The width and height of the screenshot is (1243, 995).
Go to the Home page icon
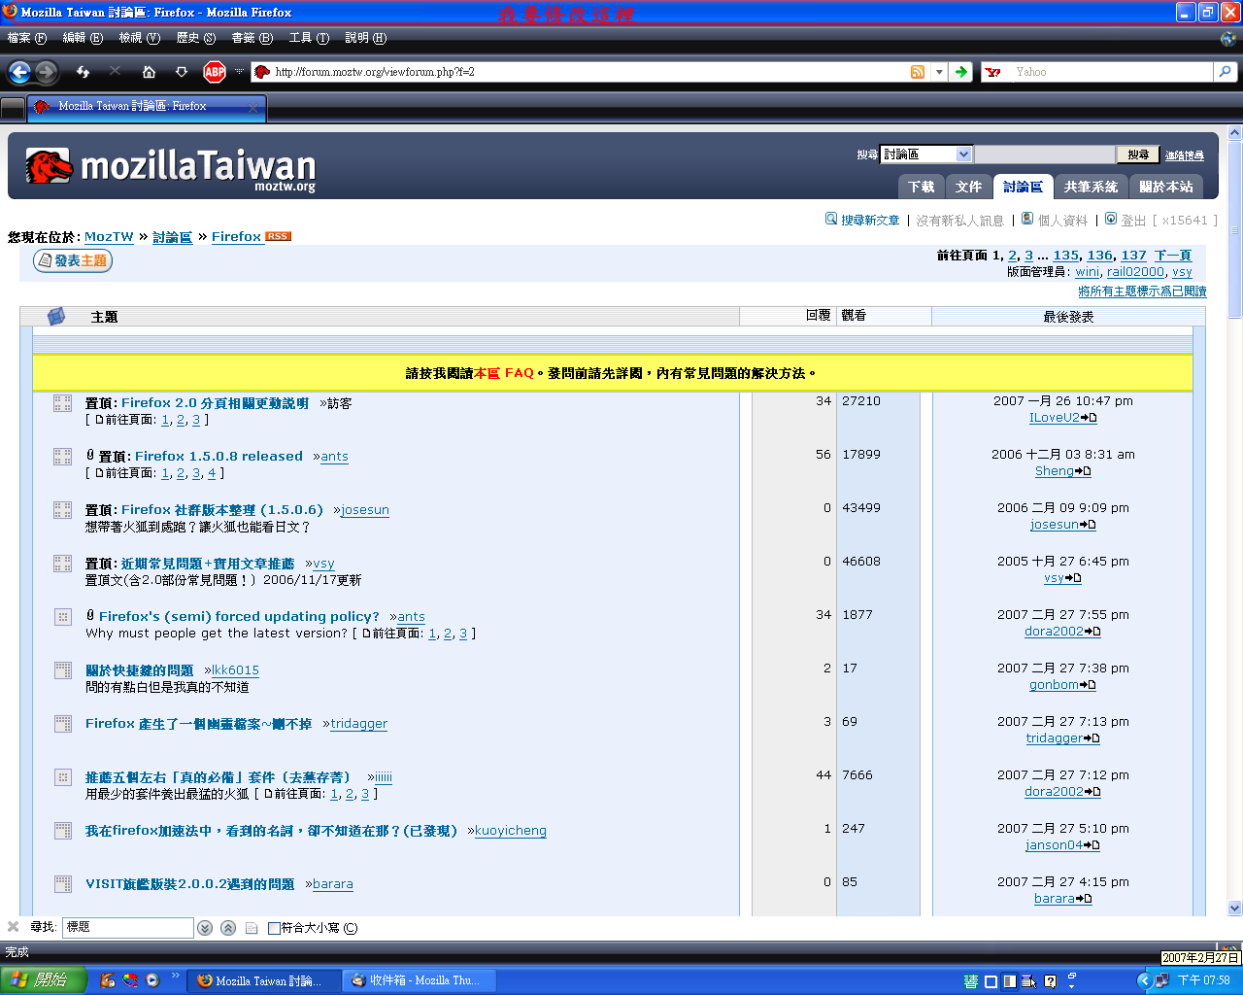149,72
